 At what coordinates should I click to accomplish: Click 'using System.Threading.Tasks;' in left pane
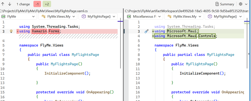coord(49,27)
